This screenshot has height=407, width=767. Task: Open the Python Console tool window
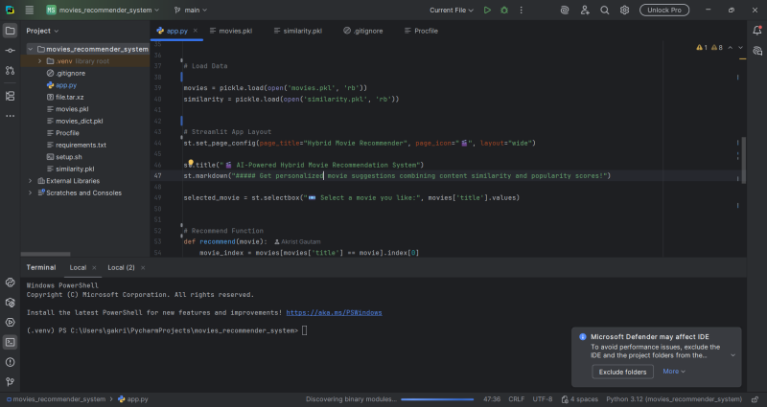click(x=10, y=283)
